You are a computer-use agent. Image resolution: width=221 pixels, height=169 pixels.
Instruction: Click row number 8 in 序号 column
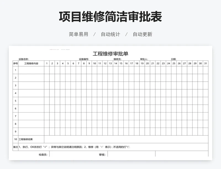click(15, 124)
